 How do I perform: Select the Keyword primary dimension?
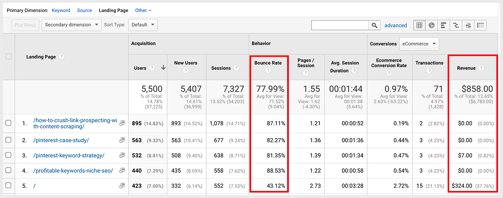point(61,10)
